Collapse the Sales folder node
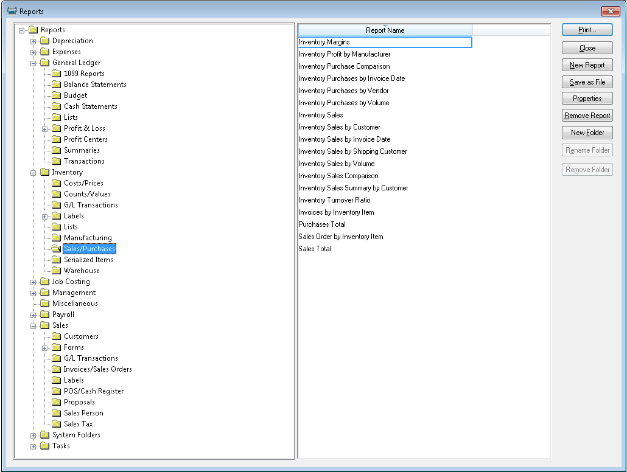Screen dimensions: 627x472 coord(33,326)
